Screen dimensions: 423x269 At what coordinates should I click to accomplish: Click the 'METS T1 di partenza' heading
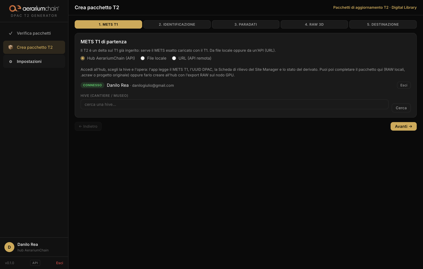point(104,42)
